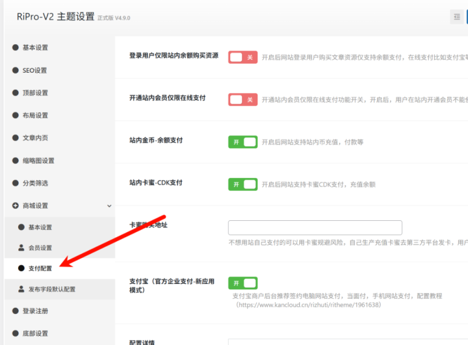Open the kancloud.cn tutorial URL
468x345 pixels.
(309, 305)
